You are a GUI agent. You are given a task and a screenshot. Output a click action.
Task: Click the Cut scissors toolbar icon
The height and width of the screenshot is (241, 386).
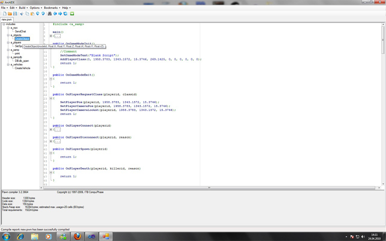21,13
